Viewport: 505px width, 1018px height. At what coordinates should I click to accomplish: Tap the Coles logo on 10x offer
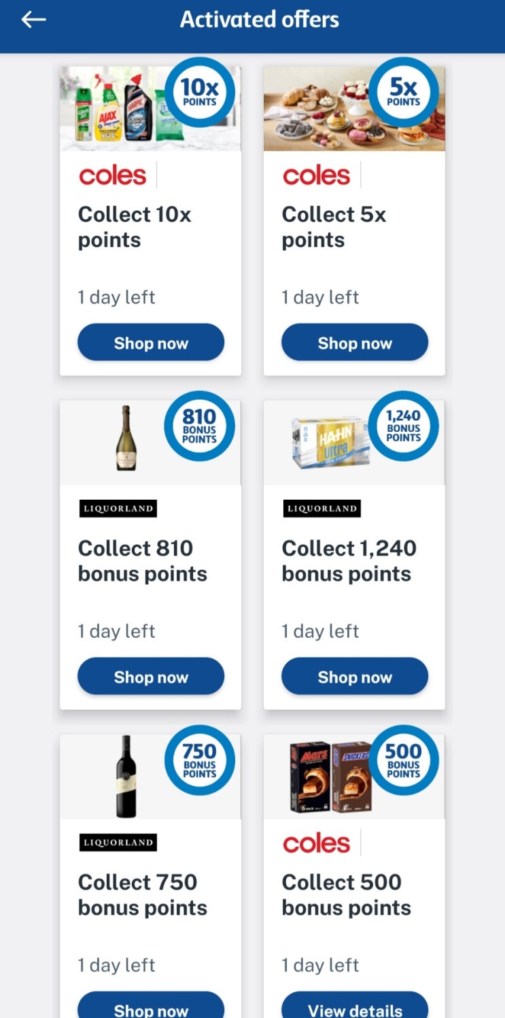(x=112, y=175)
